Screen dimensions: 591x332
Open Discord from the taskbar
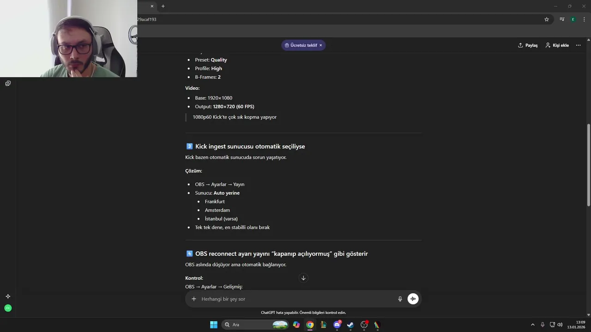(337, 325)
